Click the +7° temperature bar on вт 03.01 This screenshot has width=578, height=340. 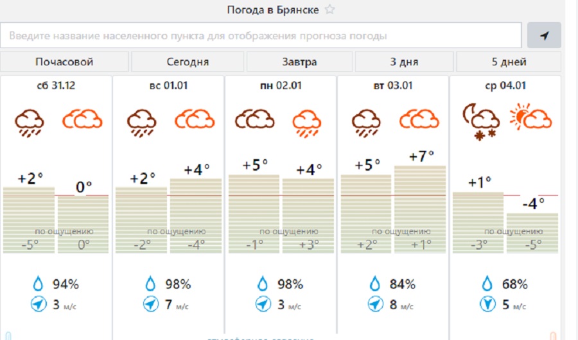tap(420, 209)
